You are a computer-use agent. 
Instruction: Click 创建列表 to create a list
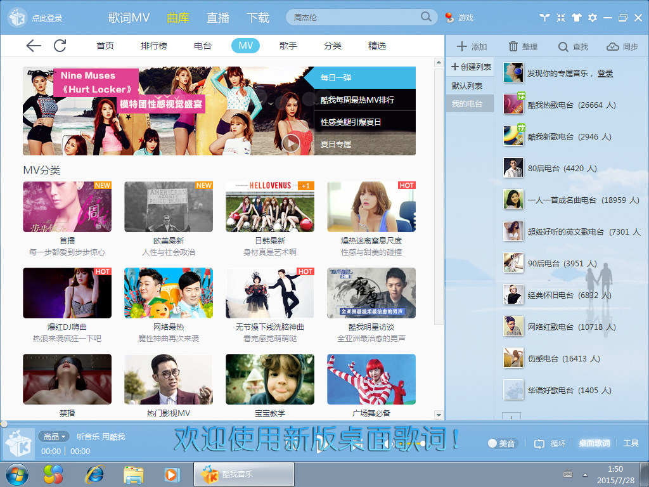click(x=471, y=67)
